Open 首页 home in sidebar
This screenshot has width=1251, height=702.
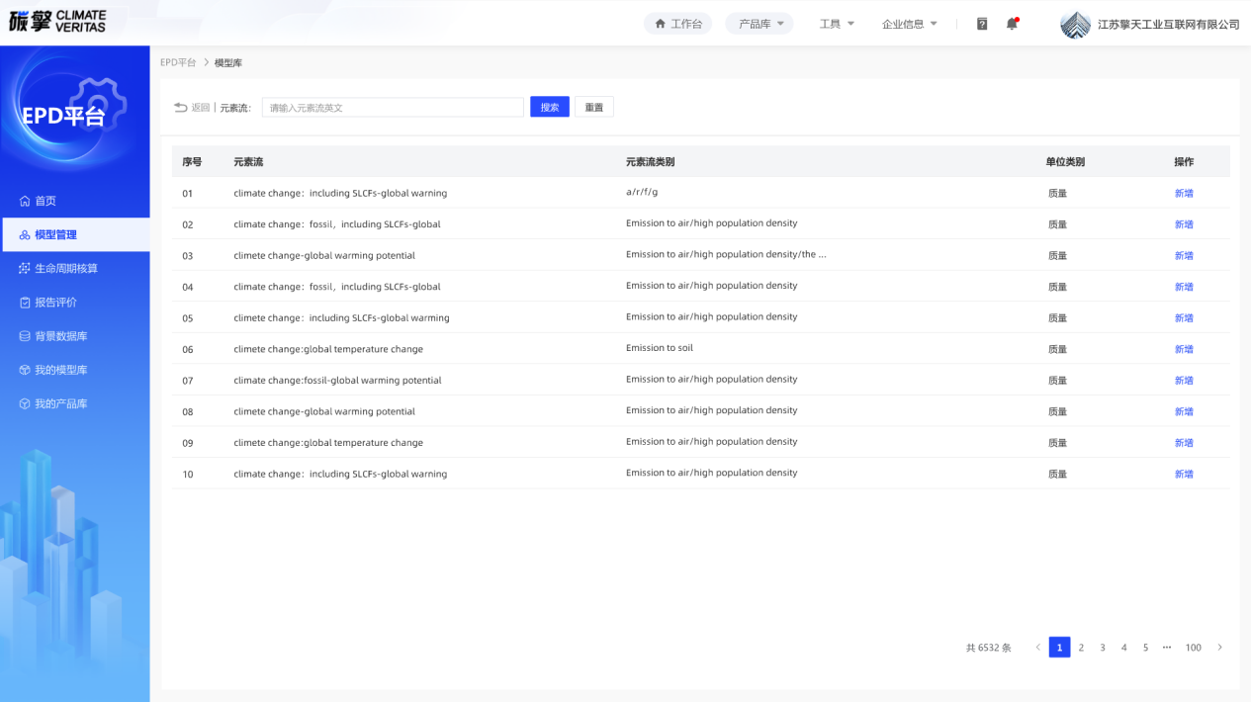click(x=45, y=201)
